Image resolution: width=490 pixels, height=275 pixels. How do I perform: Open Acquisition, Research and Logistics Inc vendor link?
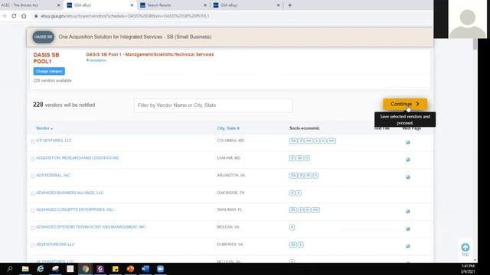pyautogui.click(x=77, y=158)
